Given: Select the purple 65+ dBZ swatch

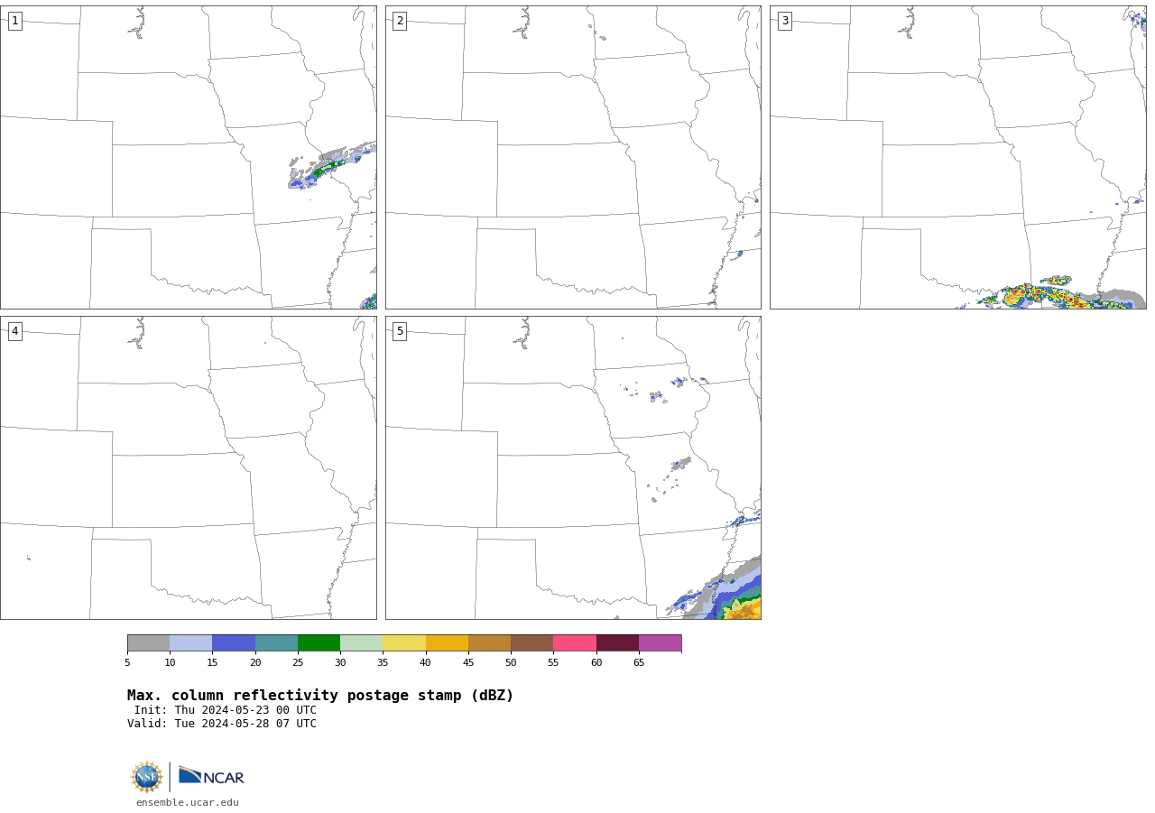Looking at the screenshot, I should 660,643.
